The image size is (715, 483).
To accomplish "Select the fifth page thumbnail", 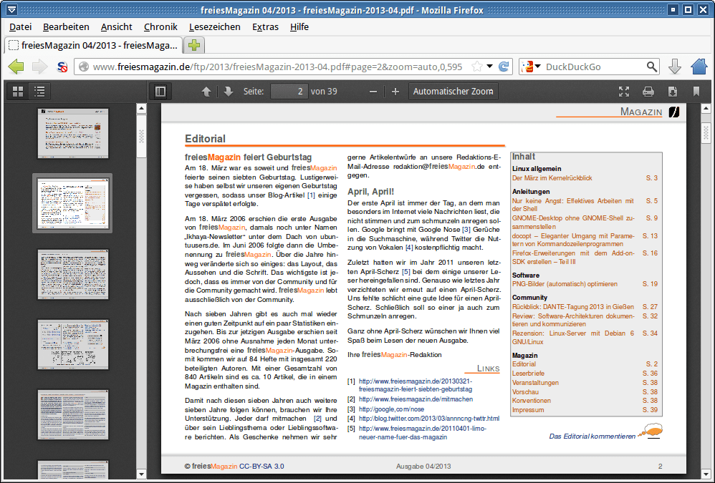I will click(73, 414).
